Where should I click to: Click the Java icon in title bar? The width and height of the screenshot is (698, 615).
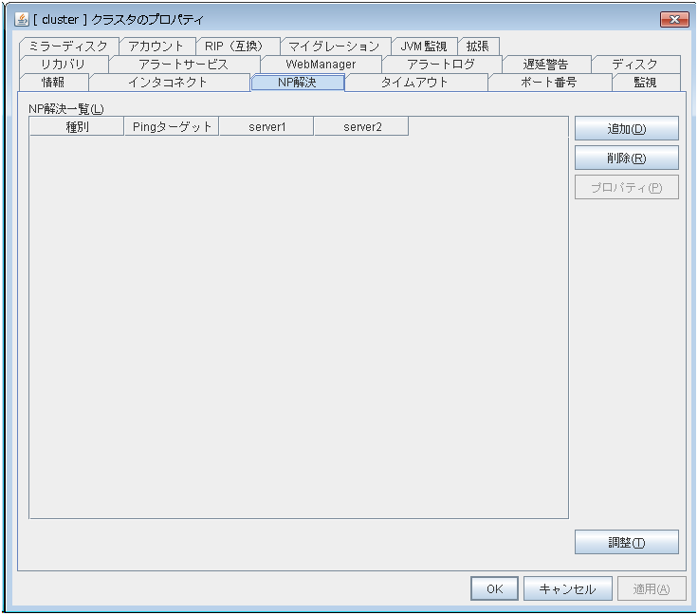(23, 19)
